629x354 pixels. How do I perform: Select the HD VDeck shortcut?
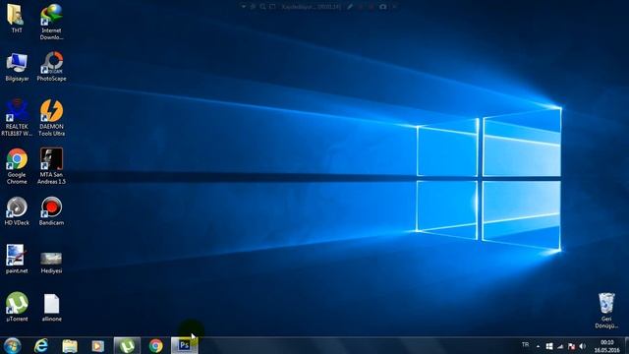click(x=17, y=211)
